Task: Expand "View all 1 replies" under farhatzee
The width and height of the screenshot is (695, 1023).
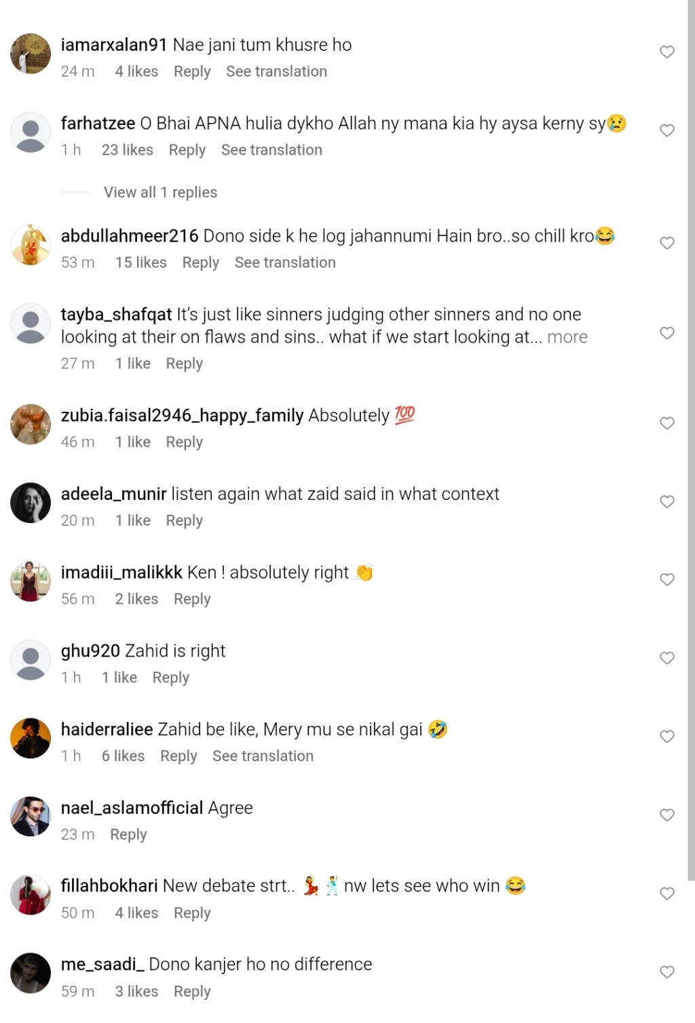Action: tap(160, 193)
